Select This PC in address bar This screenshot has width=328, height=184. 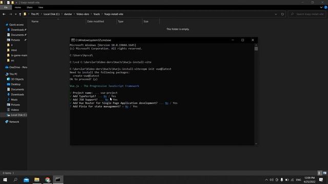(x=35, y=14)
